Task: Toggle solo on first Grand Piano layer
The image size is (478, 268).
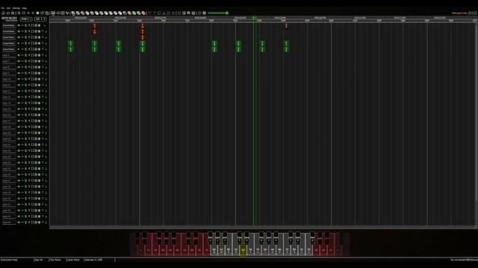Action: point(29,25)
